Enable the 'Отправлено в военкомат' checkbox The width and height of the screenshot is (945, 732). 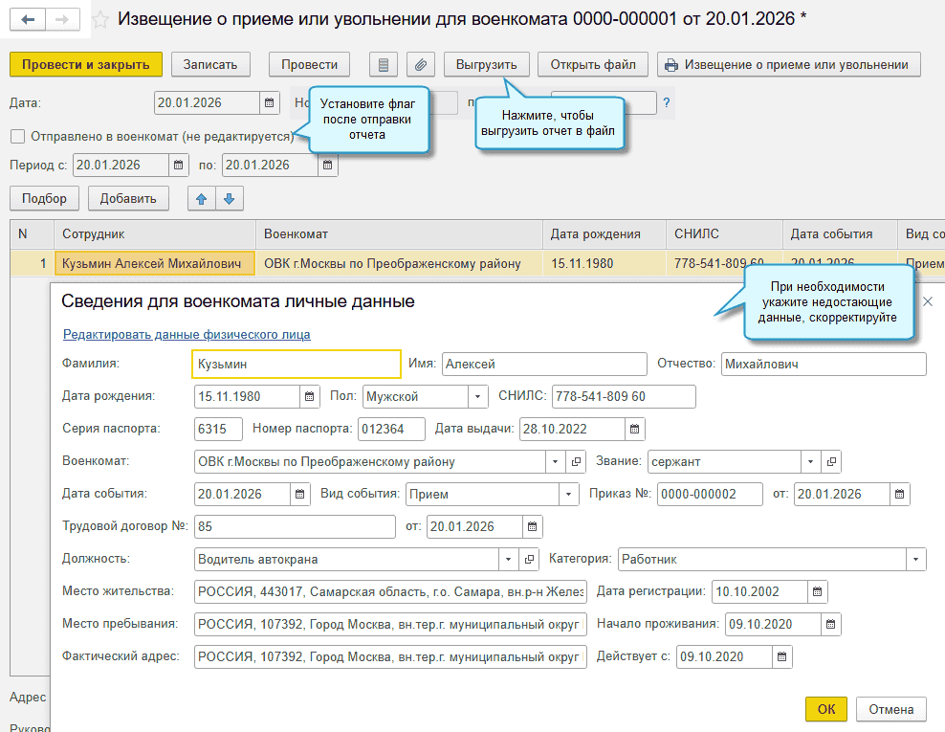(17, 136)
